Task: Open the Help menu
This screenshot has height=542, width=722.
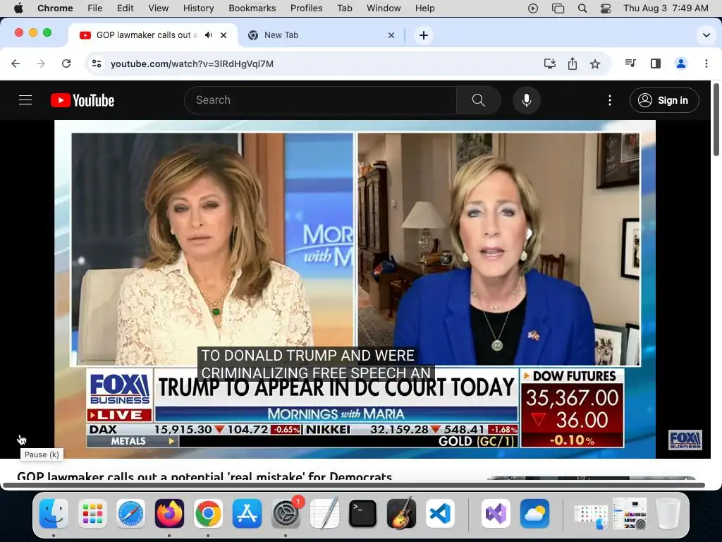Action: [x=424, y=8]
